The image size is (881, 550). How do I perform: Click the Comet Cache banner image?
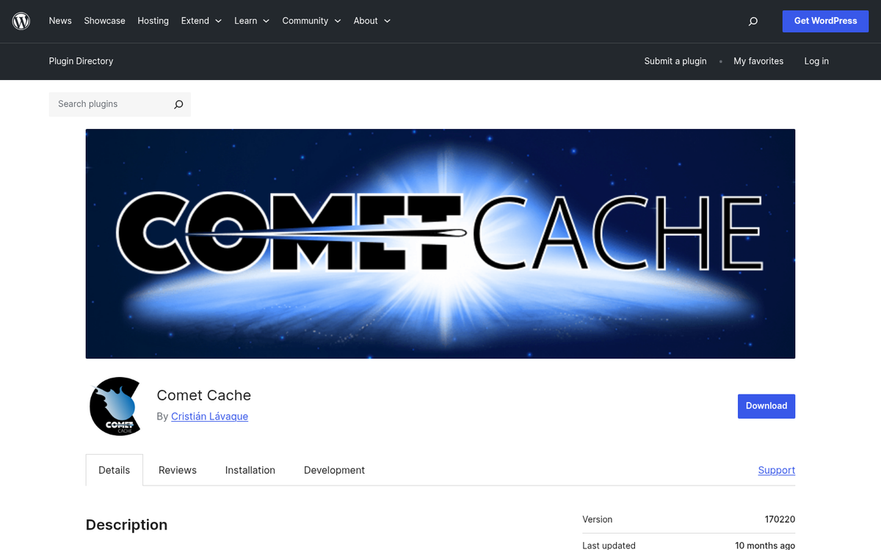pyautogui.click(x=440, y=243)
